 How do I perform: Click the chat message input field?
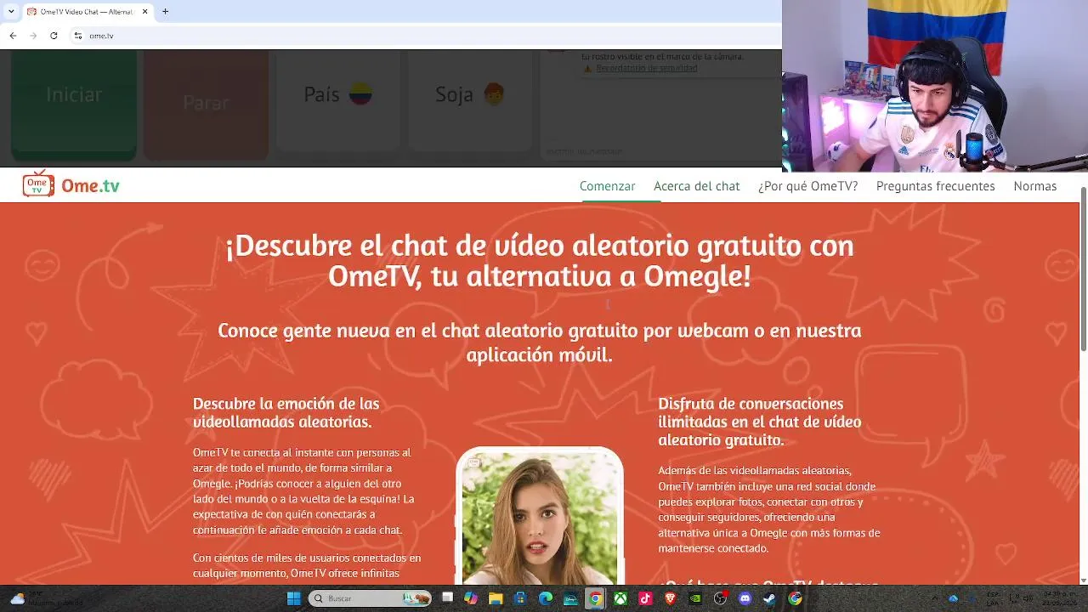660,150
